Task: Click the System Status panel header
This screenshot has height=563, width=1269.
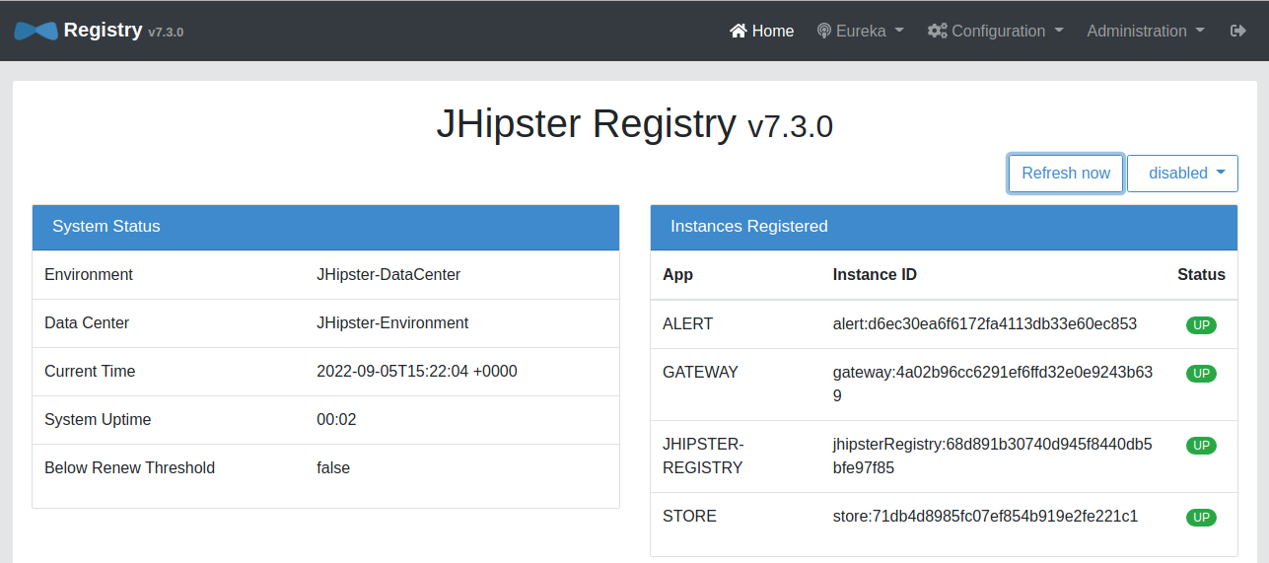Action: [x=325, y=227]
